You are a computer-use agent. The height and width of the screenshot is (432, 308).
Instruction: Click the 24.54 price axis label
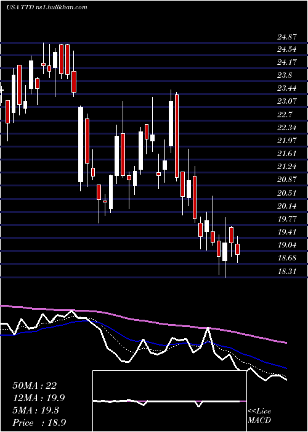(287, 49)
